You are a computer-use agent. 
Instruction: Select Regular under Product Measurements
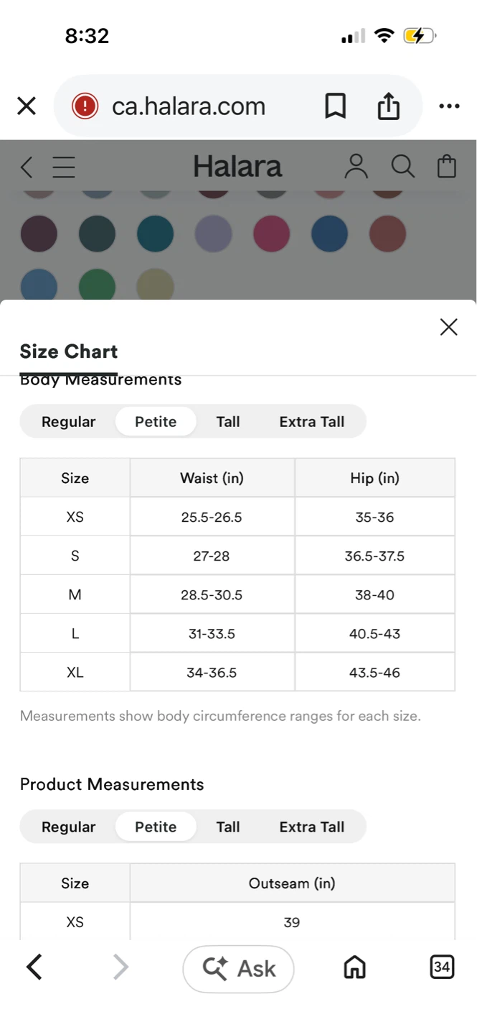(68, 827)
